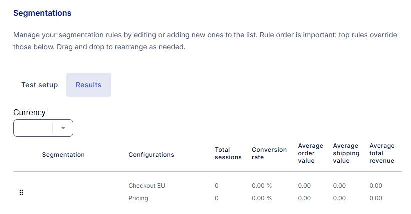This screenshot has height=214, width=411.
Task: Click Checkout EU average total revenue
Action: tap(375, 186)
